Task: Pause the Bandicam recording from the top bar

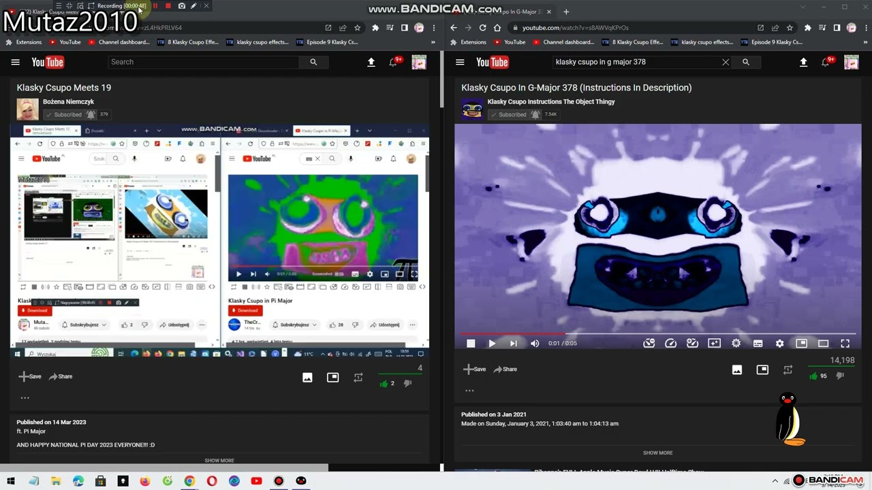Action: tap(155, 6)
